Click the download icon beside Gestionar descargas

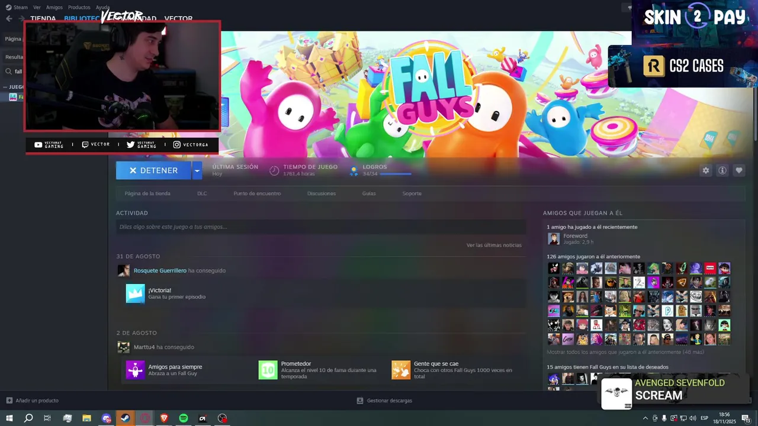tap(359, 401)
